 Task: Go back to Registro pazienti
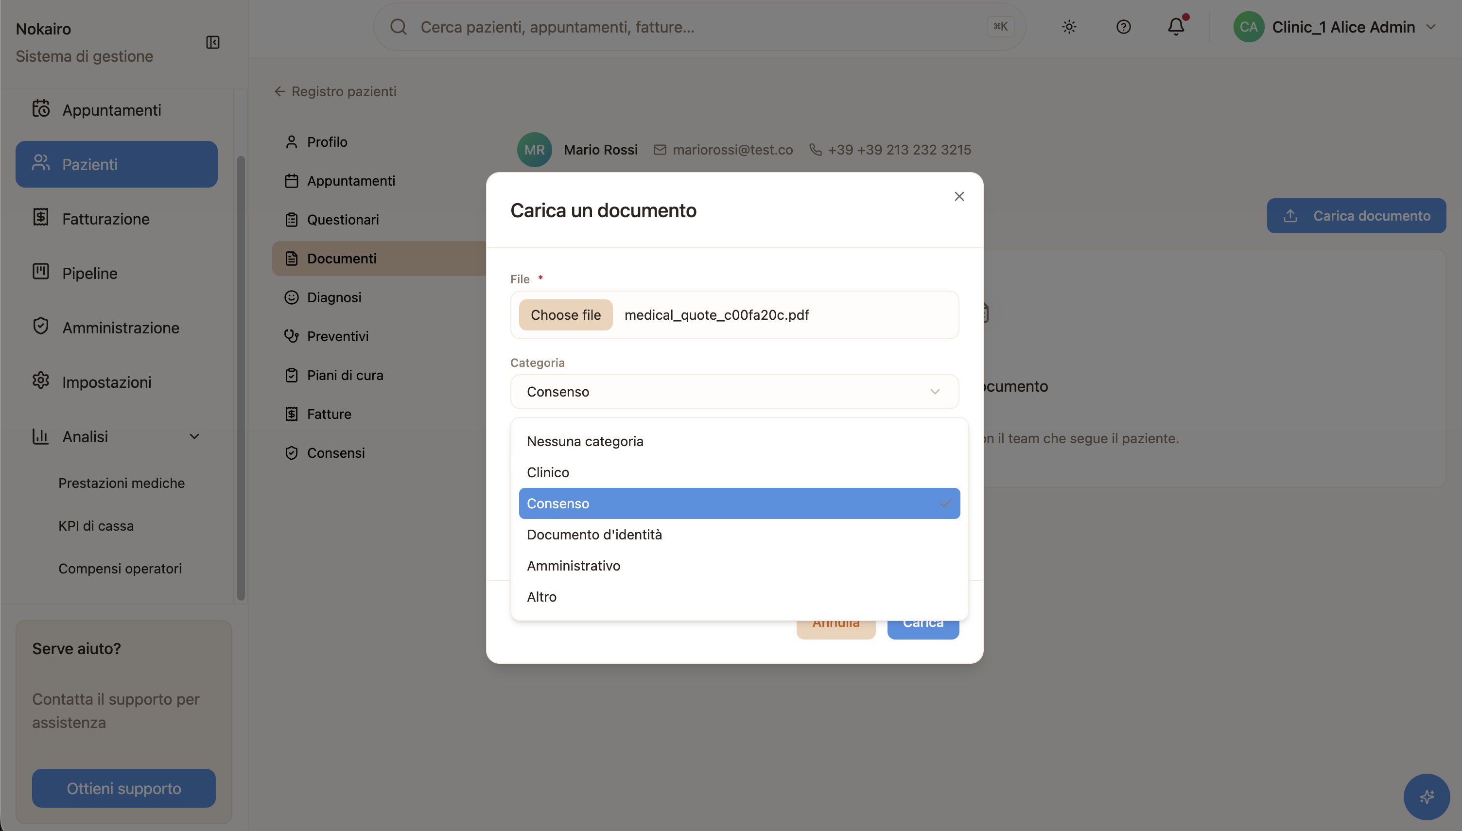[x=335, y=91]
